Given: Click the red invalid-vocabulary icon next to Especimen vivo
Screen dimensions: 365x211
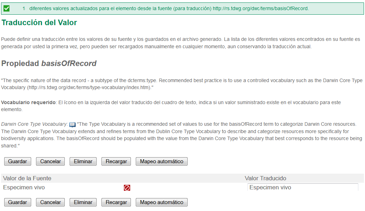Looking at the screenshot, I should [127, 188].
